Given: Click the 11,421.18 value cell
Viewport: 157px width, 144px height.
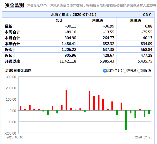Looking at the screenshot, I should (59, 61).
